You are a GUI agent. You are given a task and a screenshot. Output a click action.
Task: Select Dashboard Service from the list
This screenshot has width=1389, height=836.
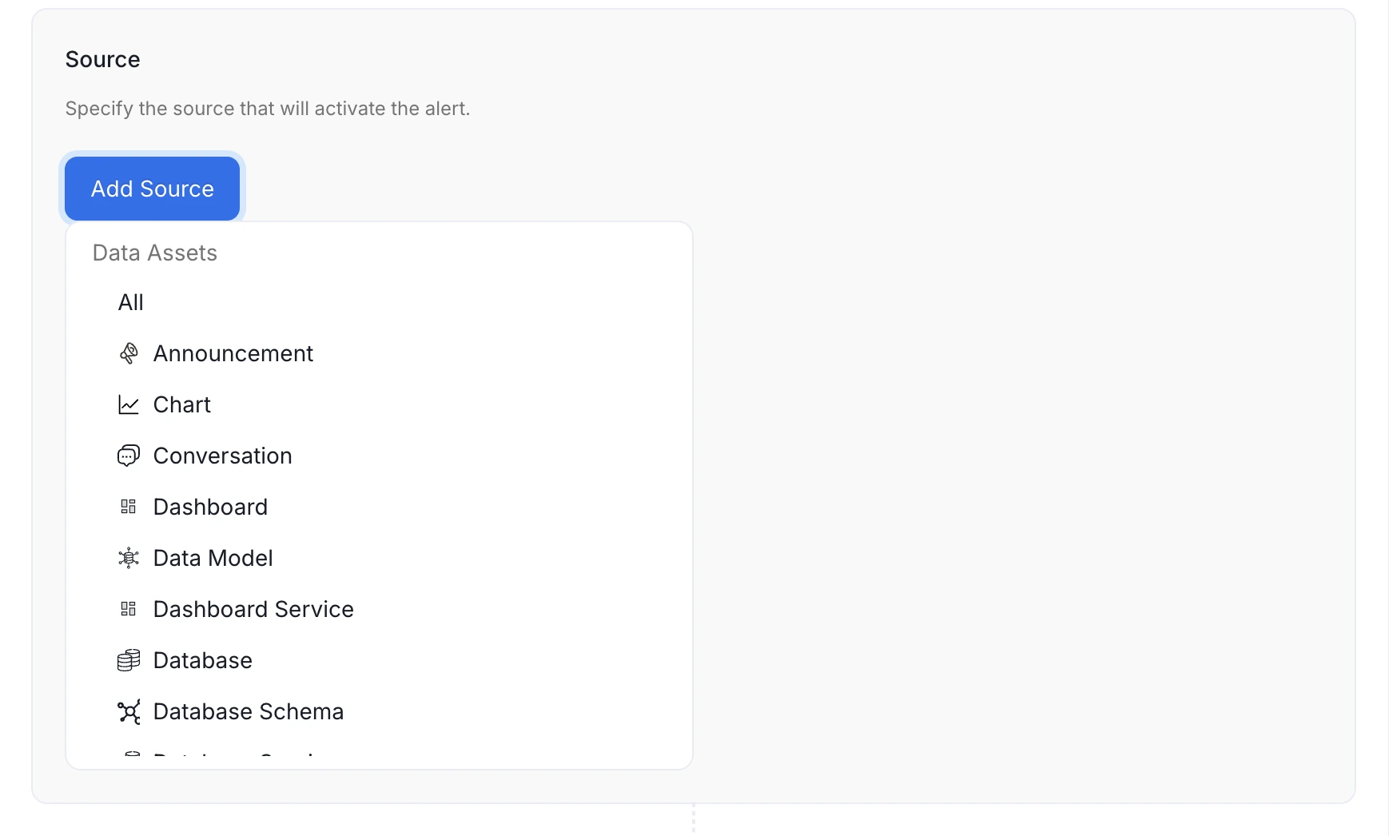(x=253, y=609)
